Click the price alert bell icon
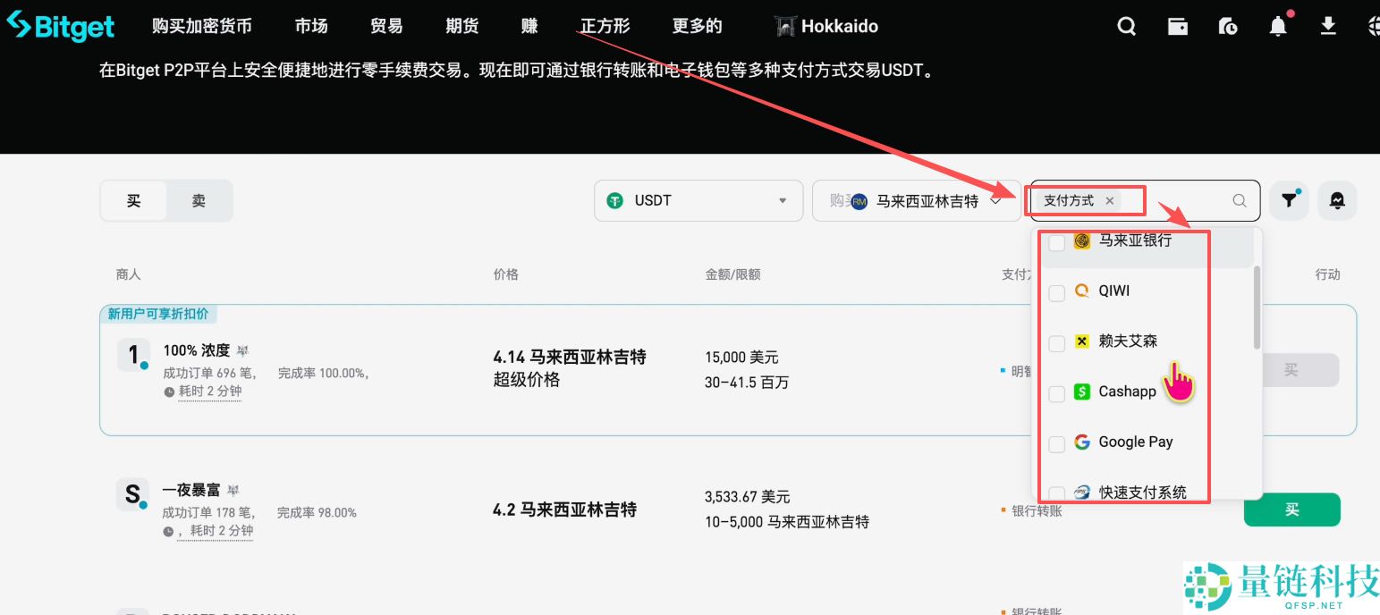The height and width of the screenshot is (615, 1380). (1337, 200)
